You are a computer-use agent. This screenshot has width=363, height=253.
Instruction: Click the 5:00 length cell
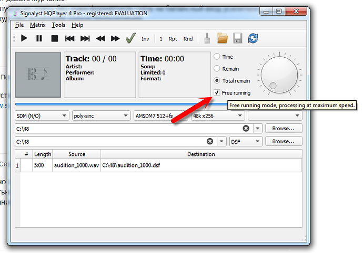[x=43, y=165]
